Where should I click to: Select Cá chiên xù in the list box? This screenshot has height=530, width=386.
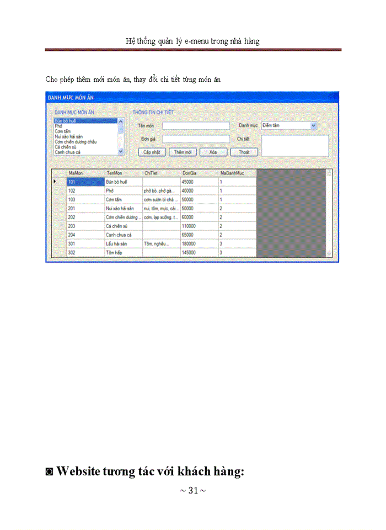point(86,147)
